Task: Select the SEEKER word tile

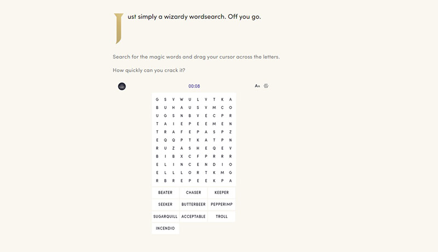Action: 165,204
